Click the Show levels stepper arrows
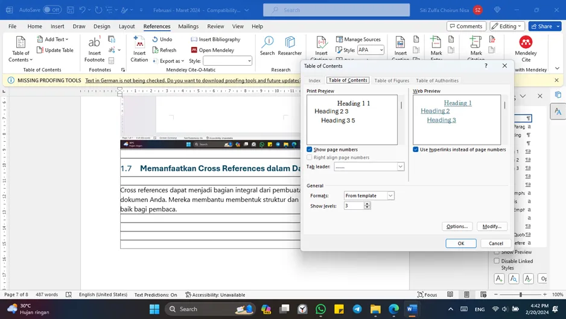This screenshot has height=319, width=566. click(x=367, y=206)
